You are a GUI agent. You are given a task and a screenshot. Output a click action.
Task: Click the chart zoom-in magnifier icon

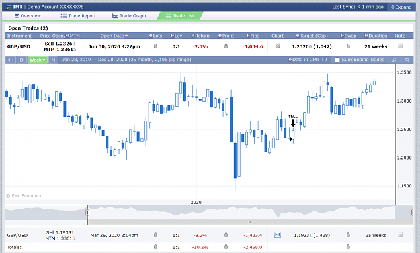pyautogui.click(x=394, y=60)
